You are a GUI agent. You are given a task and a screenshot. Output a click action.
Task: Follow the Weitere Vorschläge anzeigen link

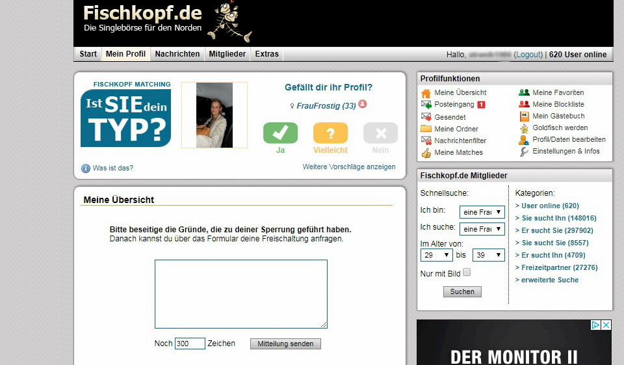click(348, 167)
